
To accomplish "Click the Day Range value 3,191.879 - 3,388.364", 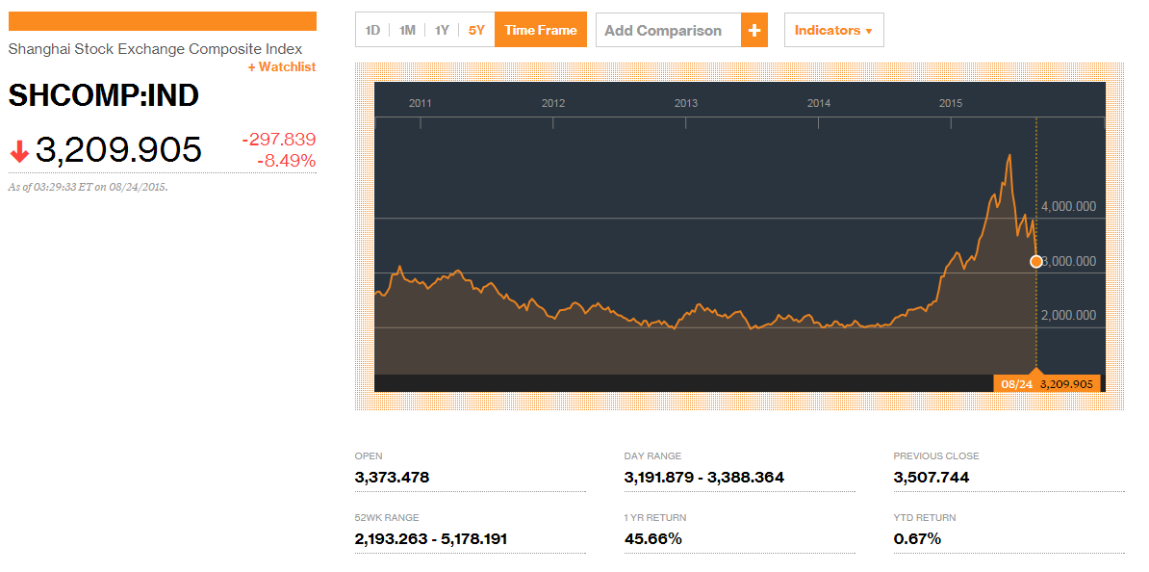I will pyautogui.click(x=704, y=478).
